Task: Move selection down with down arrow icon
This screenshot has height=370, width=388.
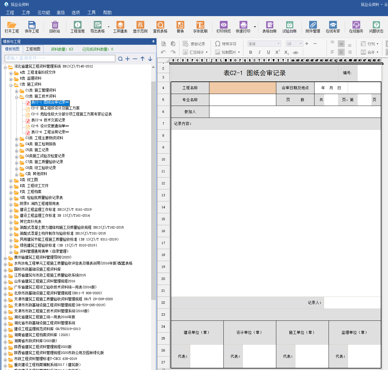Action: tap(150, 59)
